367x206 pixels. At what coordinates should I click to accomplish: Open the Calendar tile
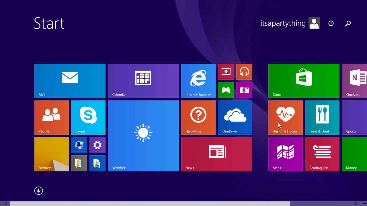point(143,81)
